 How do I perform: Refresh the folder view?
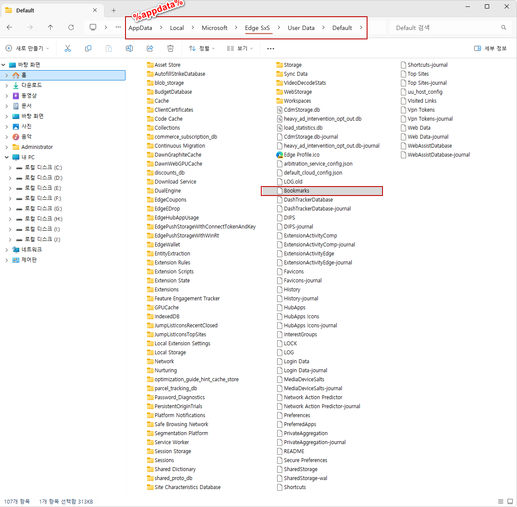[71, 27]
